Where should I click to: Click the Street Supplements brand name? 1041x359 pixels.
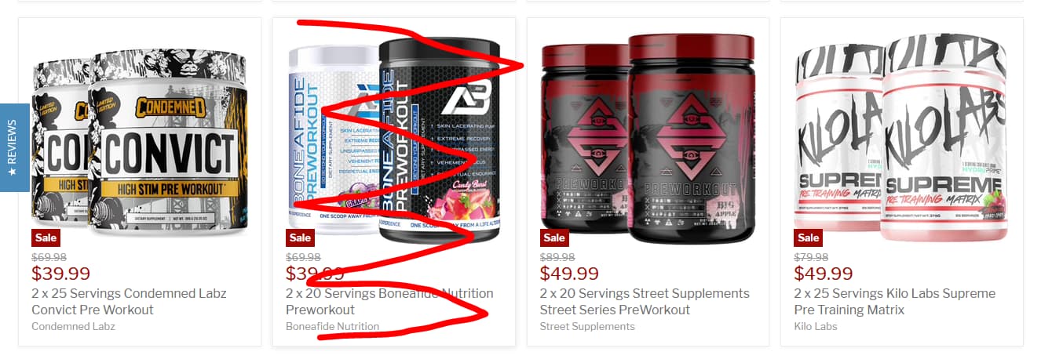pyautogui.click(x=587, y=326)
